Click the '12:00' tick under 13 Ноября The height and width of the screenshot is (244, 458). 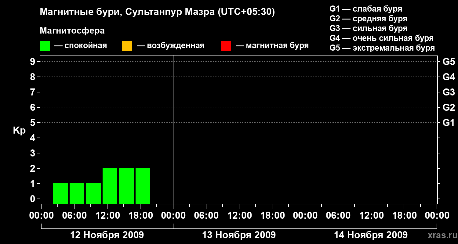[239, 216]
